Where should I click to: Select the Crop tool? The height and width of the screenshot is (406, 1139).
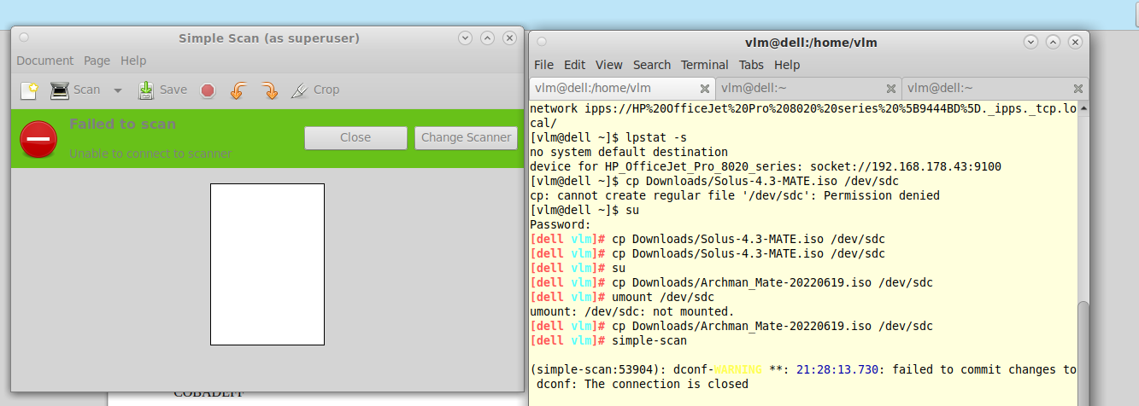click(315, 90)
